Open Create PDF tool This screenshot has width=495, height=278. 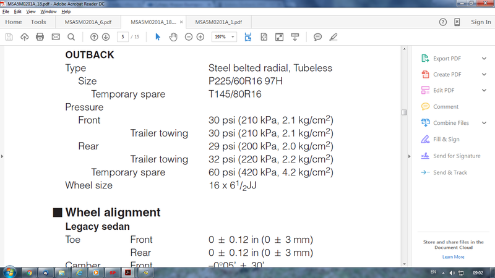coord(447,74)
